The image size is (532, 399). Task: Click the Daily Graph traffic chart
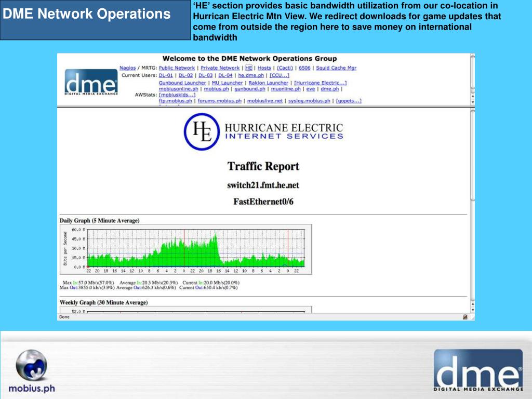[185, 249]
